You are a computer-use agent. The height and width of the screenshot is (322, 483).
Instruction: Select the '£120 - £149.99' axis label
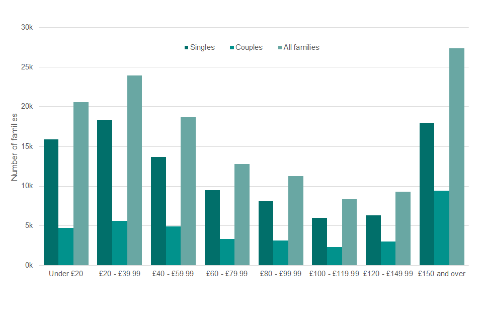[x=388, y=274]
